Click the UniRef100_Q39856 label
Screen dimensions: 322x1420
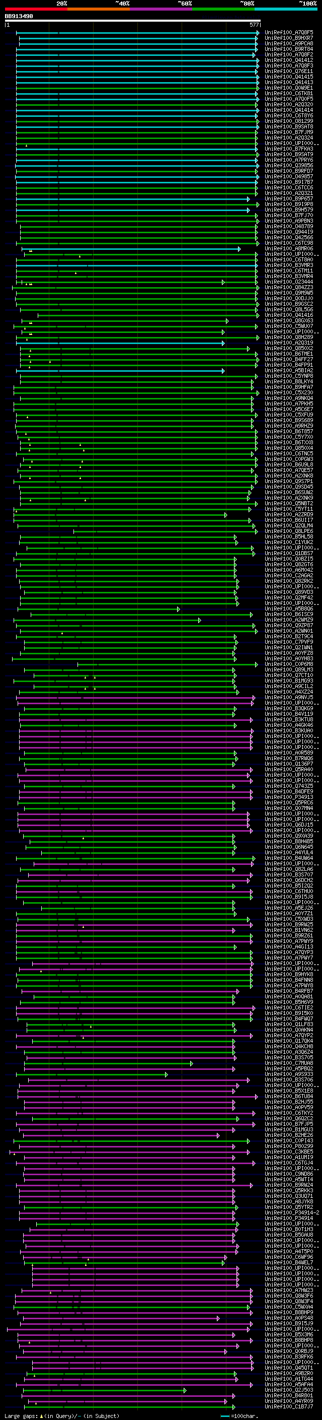point(289,165)
